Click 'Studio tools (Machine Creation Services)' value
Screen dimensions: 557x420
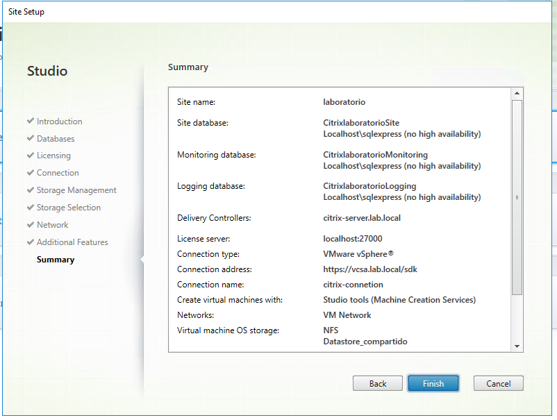pyautogui.click(x=399, y=300)
